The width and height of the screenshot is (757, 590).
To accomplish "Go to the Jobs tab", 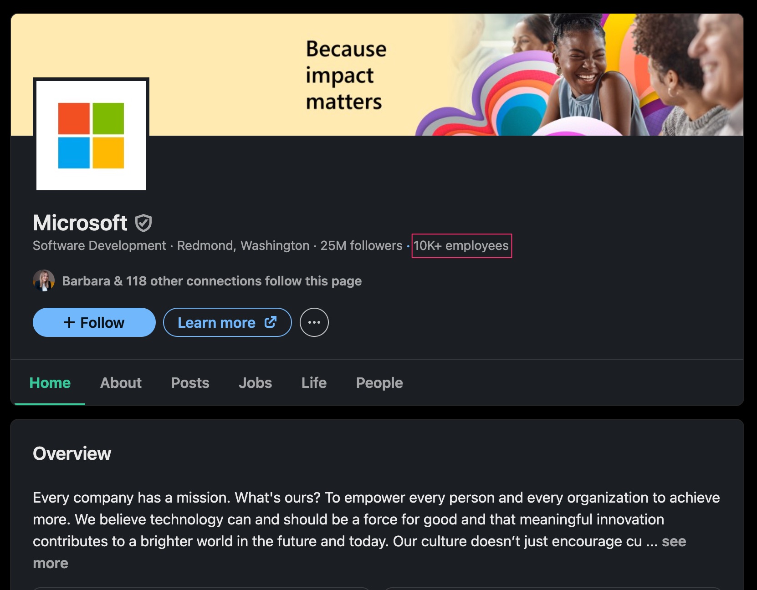I will [255, 383].
